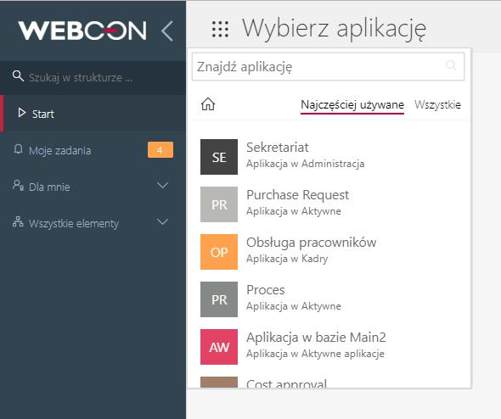Viewport: 501px width, 419px height.
Task: Expand the Wszystkie elementy section chevron
Action: pyautogui.click(x=163, y=221)
